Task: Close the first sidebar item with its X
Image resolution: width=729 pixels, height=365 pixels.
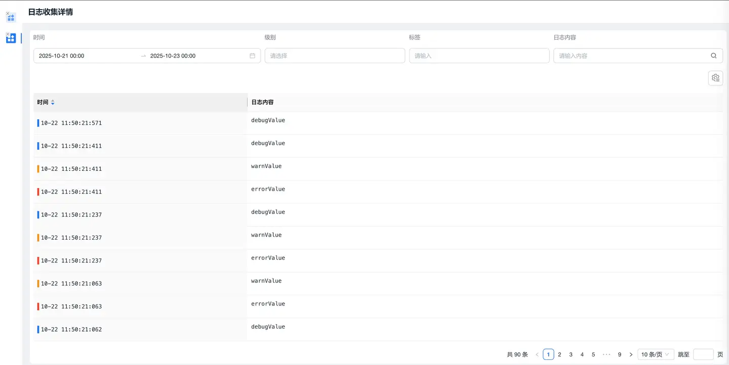Action: pyautogui.click(x=8, y=14)
